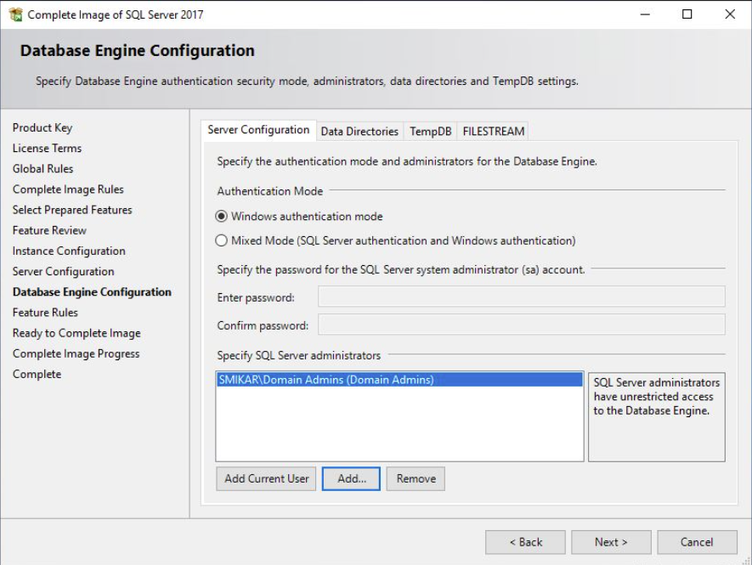This screenshot has height=565, width=752.
Task: Click Feature Review step in sidebar
Action: [x=49, y=231]
